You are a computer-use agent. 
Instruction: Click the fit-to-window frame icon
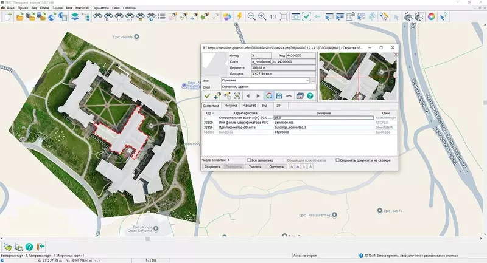(x=284, y=16)
